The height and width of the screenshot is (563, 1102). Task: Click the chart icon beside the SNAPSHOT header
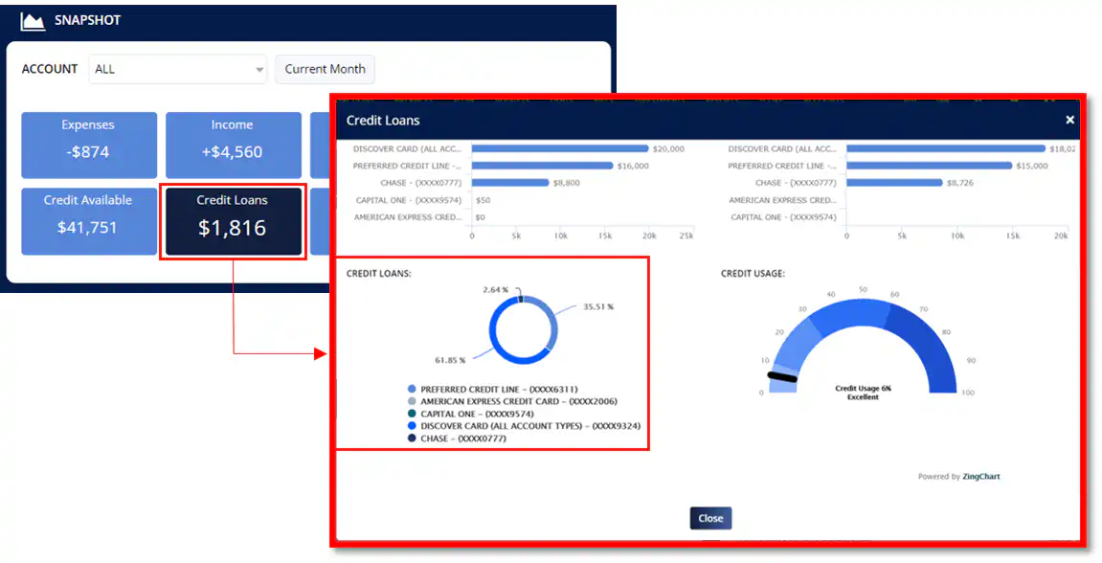(33, 20)
